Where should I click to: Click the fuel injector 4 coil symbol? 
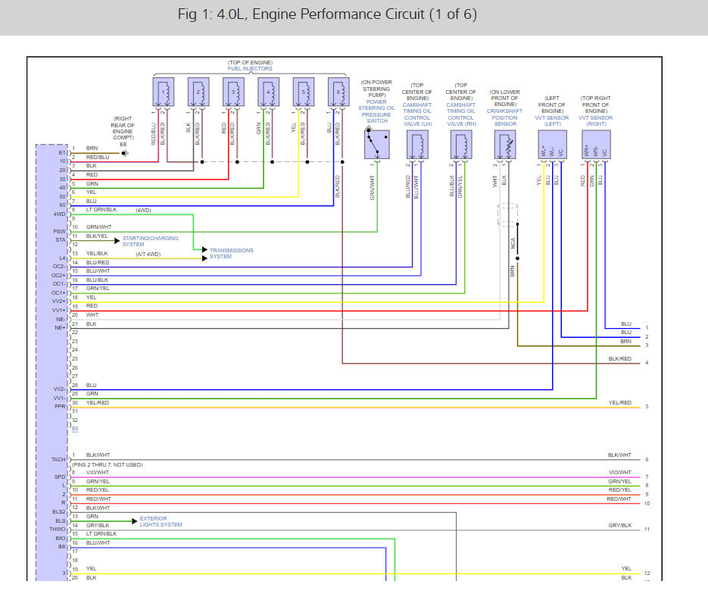pyautogui.click(x=269, y=92)
